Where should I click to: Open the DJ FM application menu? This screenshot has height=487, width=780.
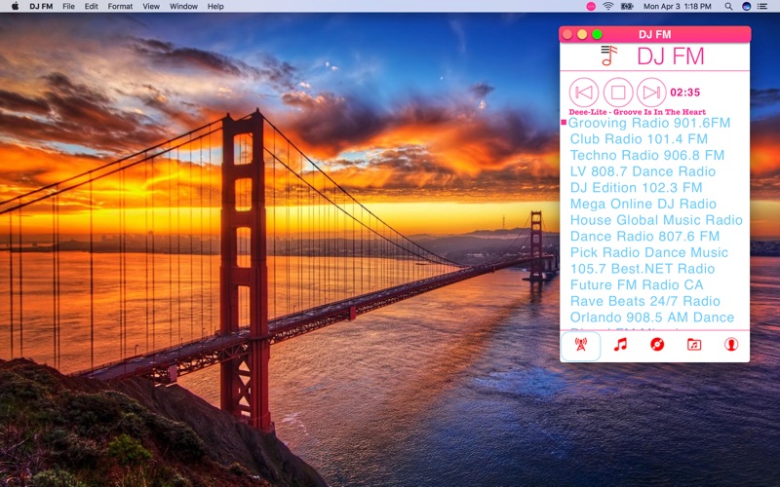[41, 7]
